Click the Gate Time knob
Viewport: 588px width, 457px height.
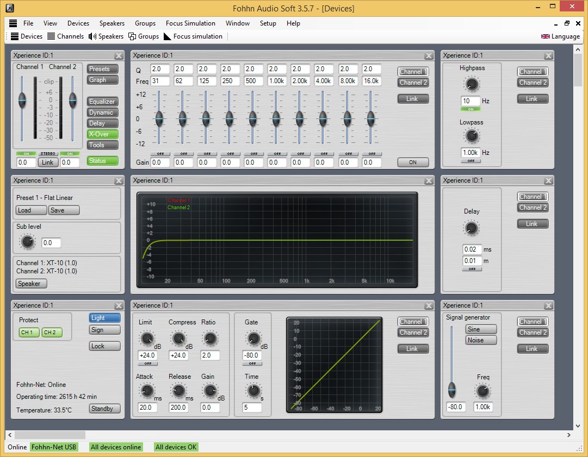pos(253,391)
